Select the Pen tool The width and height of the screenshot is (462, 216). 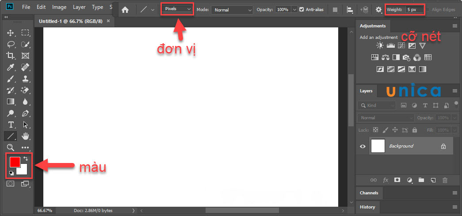click(25, 113)
